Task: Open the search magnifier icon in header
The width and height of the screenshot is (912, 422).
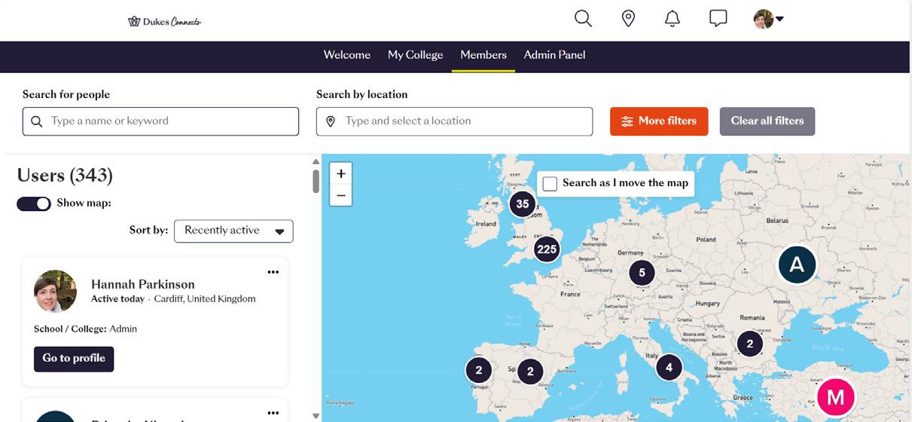Action: (583, 19)
